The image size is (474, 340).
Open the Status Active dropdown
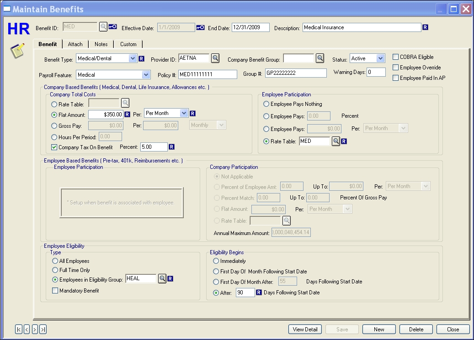[x=381, y=58]
